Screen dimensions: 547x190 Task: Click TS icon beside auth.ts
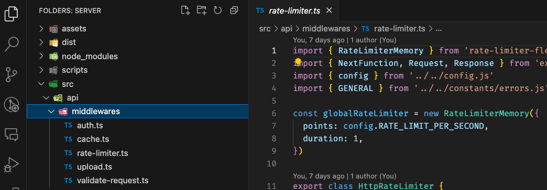pos(68,126)
